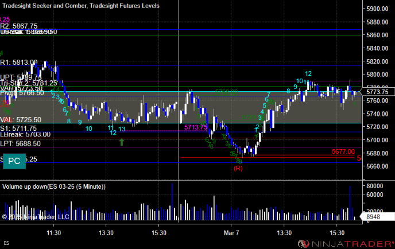Click the red 5677.00 price label
This screenshot has height=249, width=395.
pos(343,151)
